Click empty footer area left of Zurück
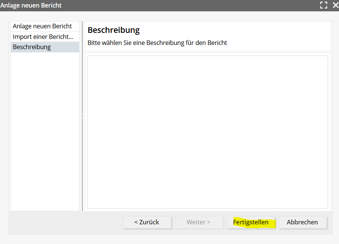 pyautogui.click(x=64, y=223)
